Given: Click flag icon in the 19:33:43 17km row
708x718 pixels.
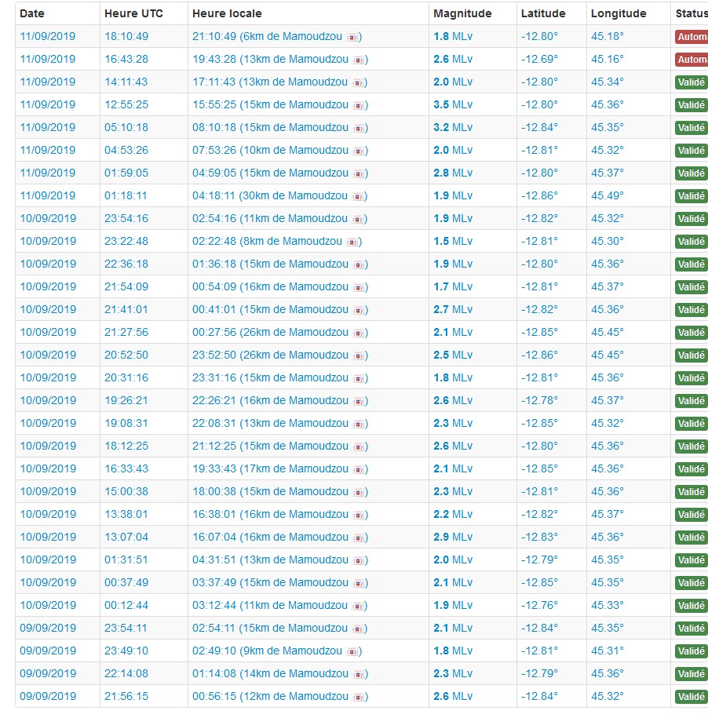Looking at the screenshot, I should tap(359, 469).
